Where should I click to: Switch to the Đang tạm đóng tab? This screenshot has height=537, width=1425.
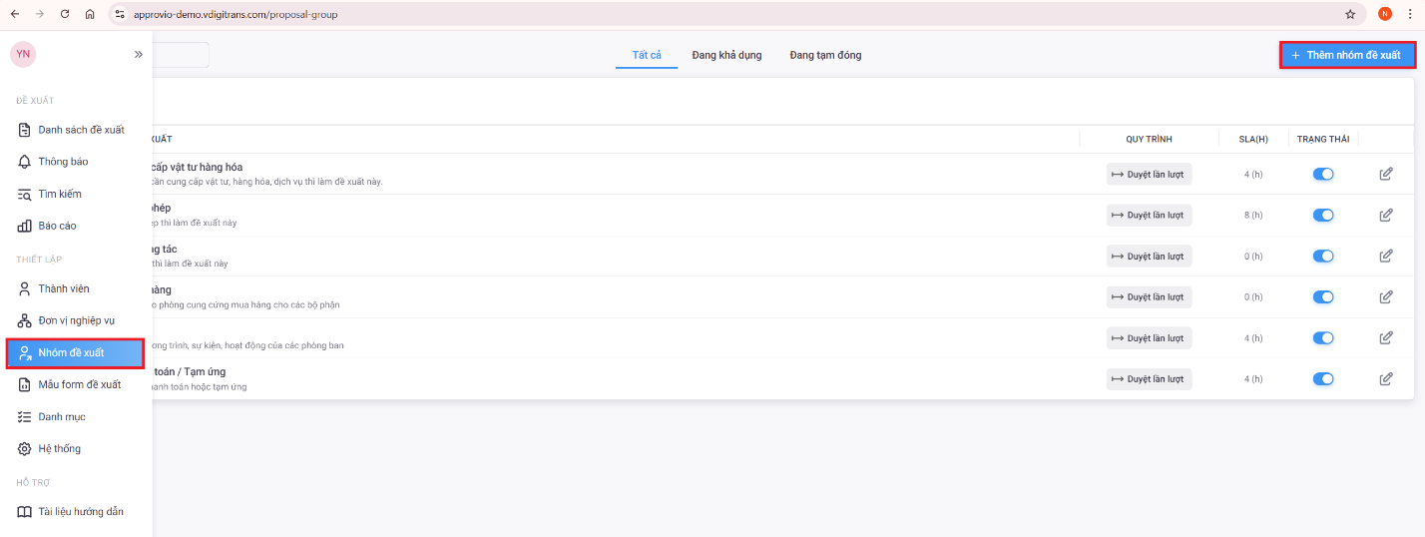click(825, 55)
